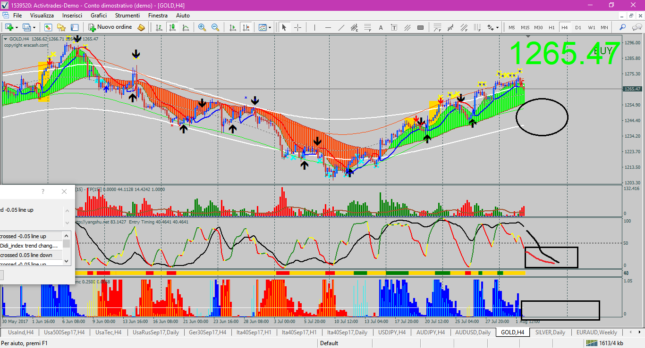
Task: Select the H4 timeframe button
Action: pos(565,27)
